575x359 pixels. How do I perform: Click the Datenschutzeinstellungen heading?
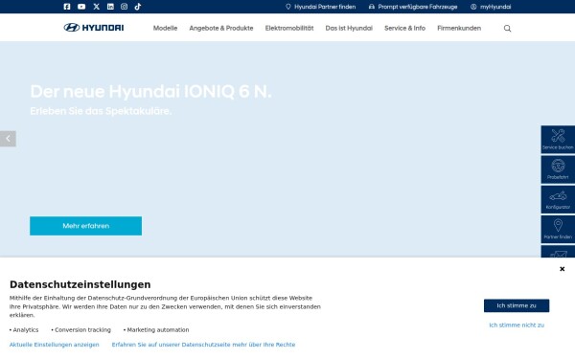pos(80,284)
